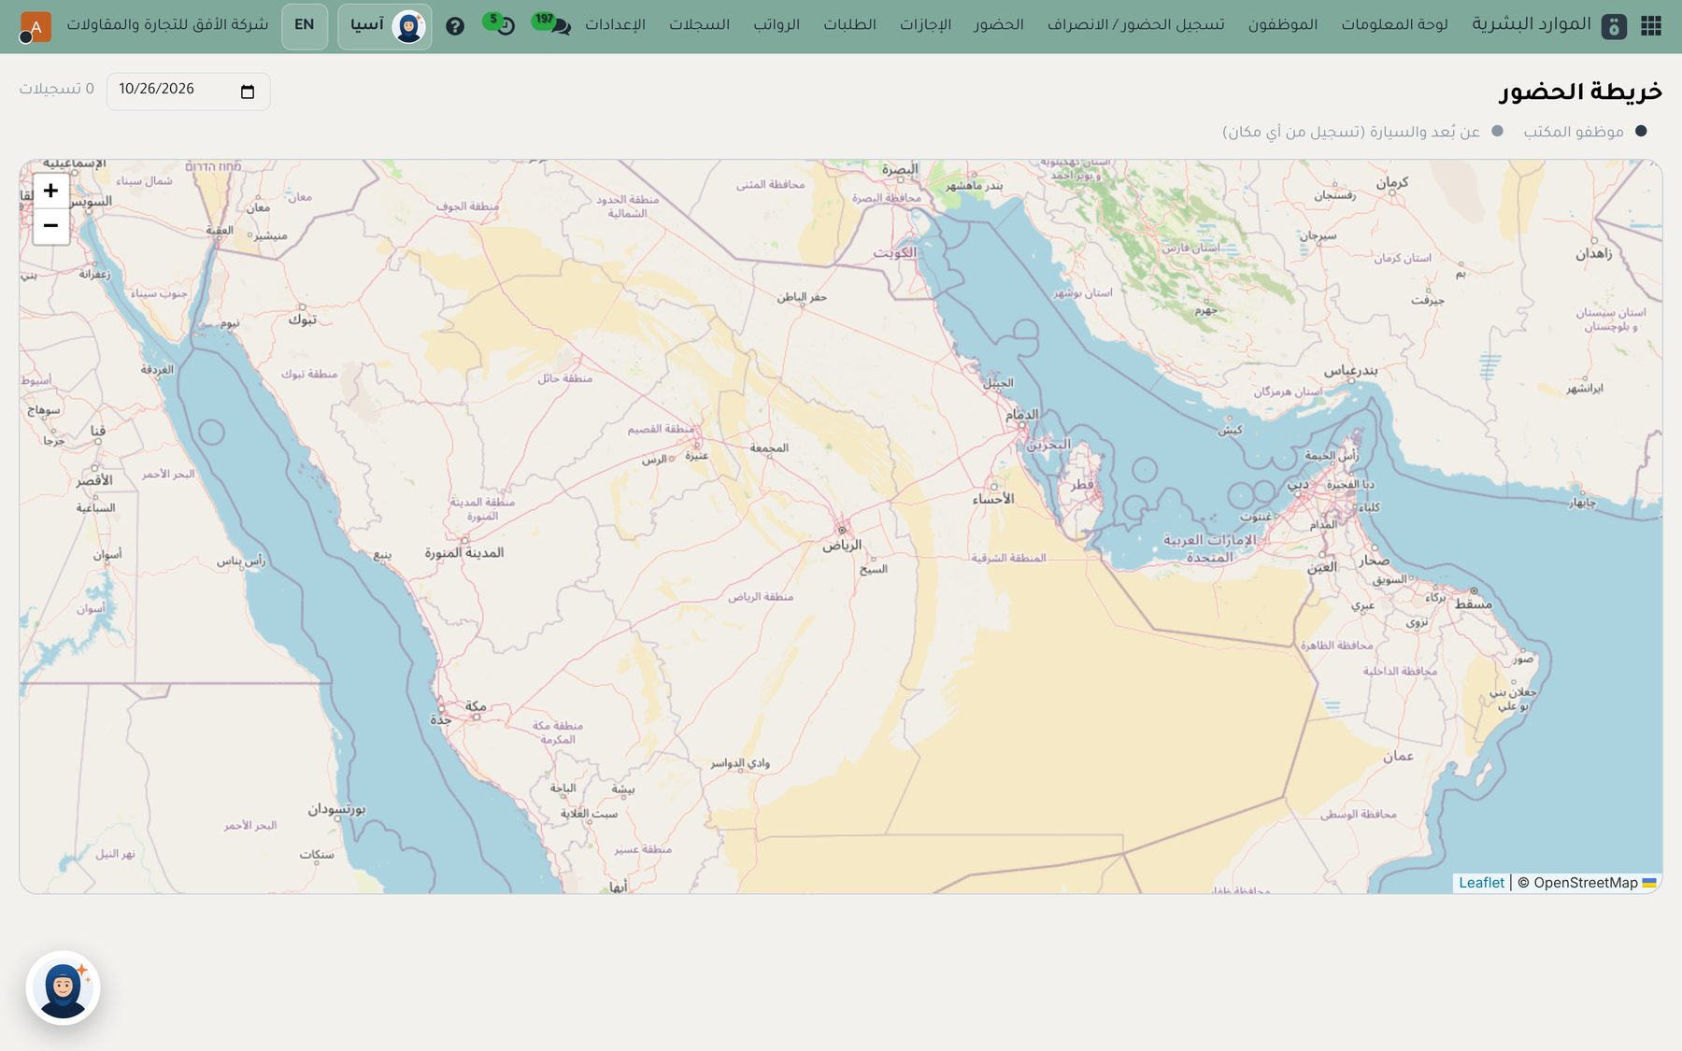The image size is (1682, 1051).
Task: Open تسجيل الحضور / الانصراف menu
Action: coord(1135,24)
